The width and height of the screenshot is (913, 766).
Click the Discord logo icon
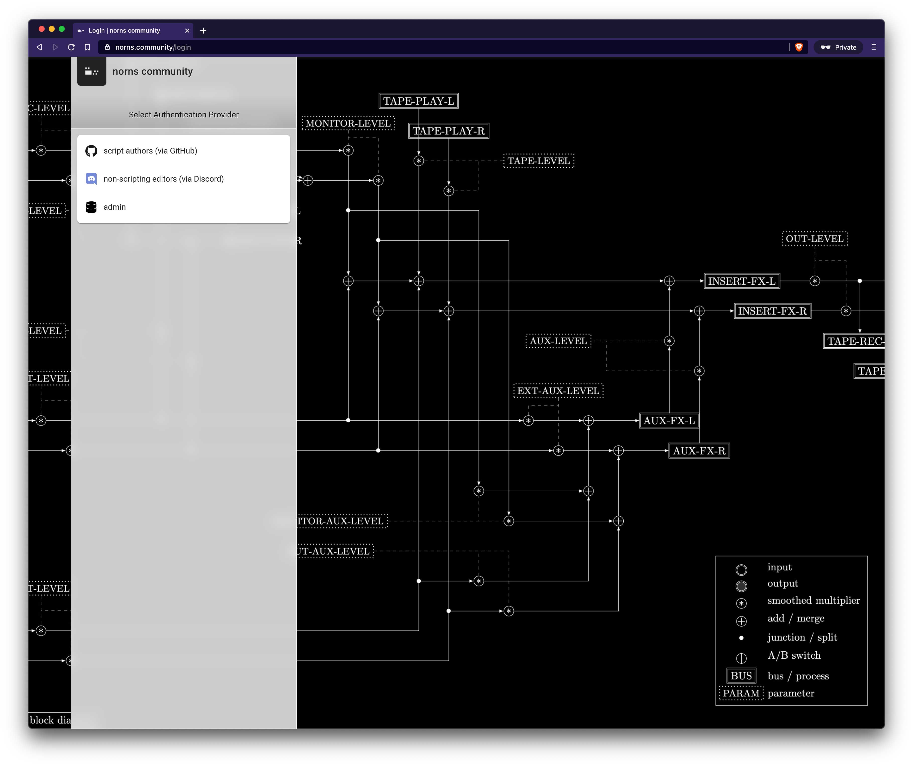[x=91, y=179]
